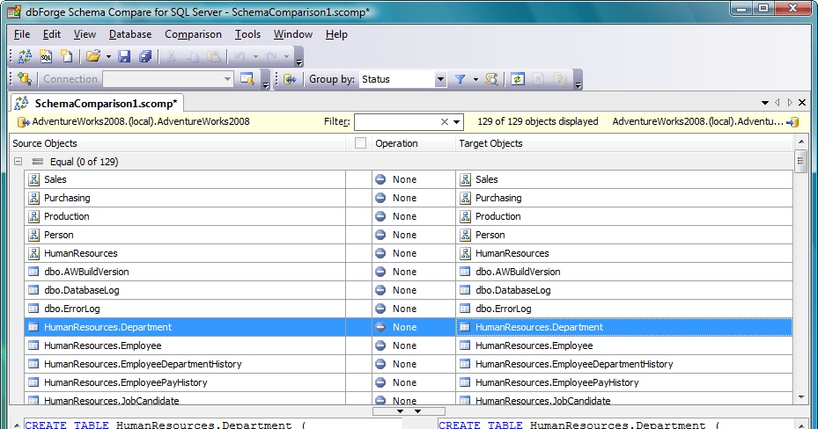Select source row Purchasing
The height and width of the screenshot is (429, 818).
tap(185, 198)
